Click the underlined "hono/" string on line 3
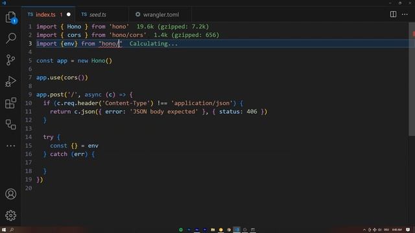Screen dimensions: 415x233 [x=110, y=43]
